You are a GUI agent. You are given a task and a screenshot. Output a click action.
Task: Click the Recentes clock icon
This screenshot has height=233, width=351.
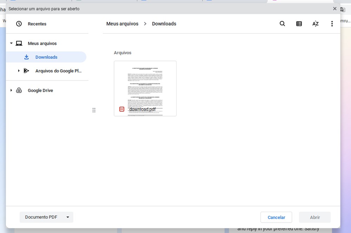[x=19, y=23]
